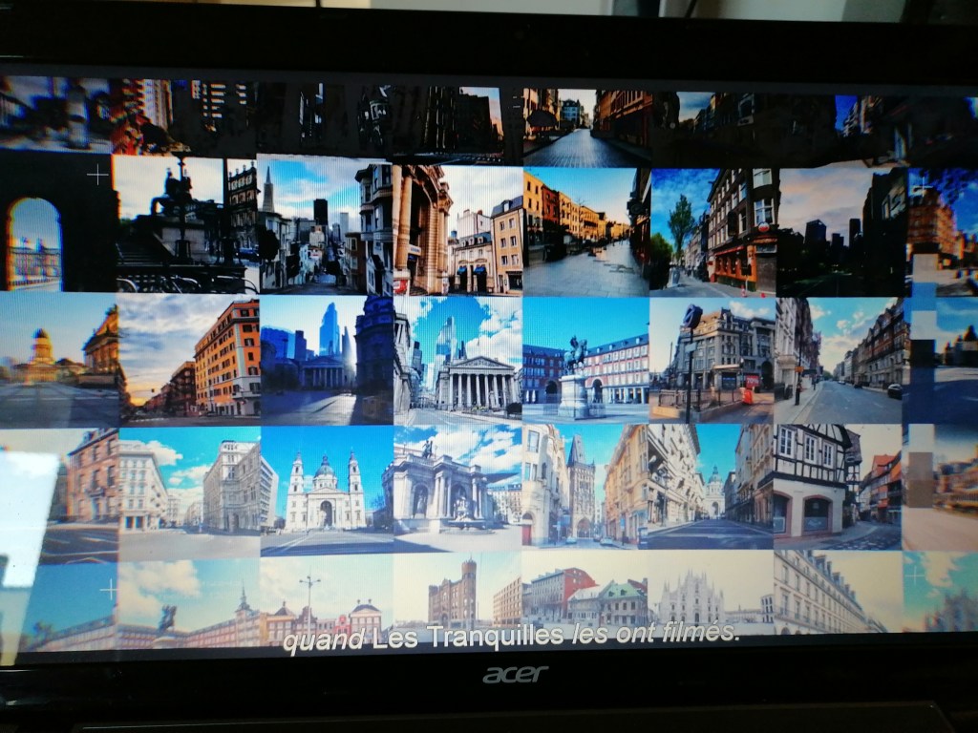Click the plus marker on bottom-left sky tile
The height and width of the screenshot is (733, 978).
(109, 591)
